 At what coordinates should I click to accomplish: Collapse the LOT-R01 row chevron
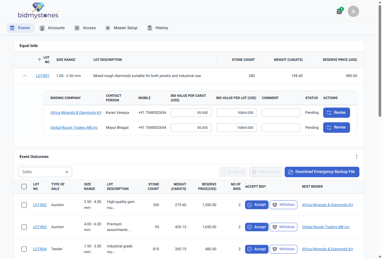(x=25, y=76)
